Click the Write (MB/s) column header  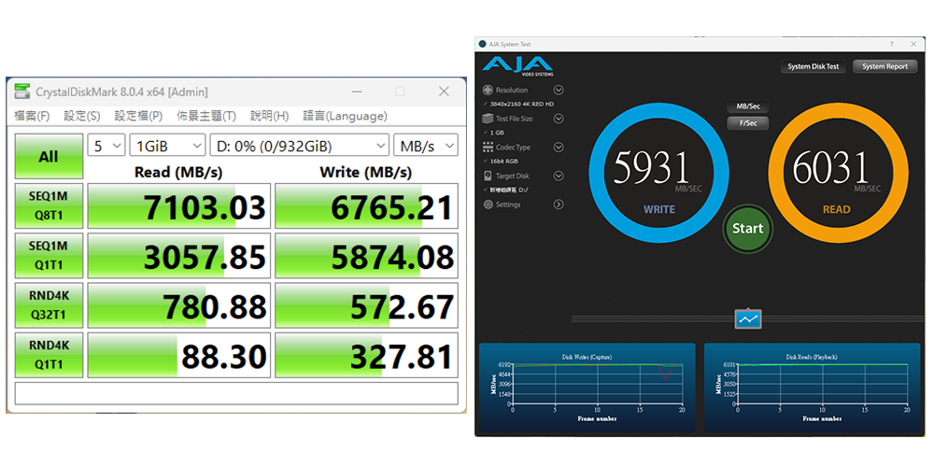(366, 172)
